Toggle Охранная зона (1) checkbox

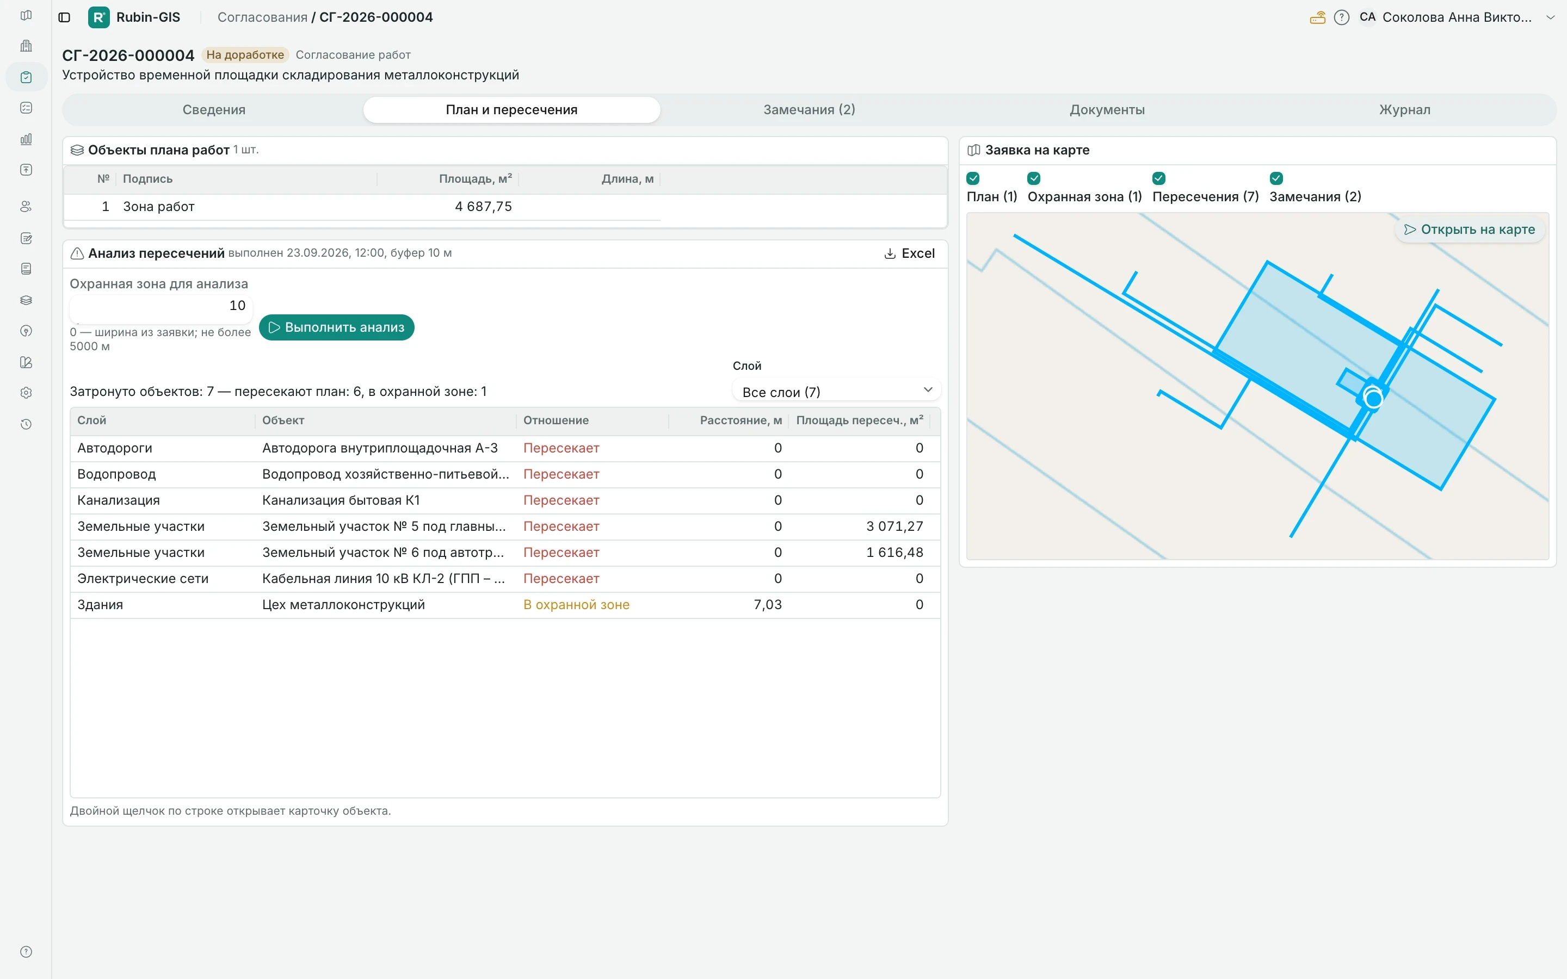tap(1034, 178)
